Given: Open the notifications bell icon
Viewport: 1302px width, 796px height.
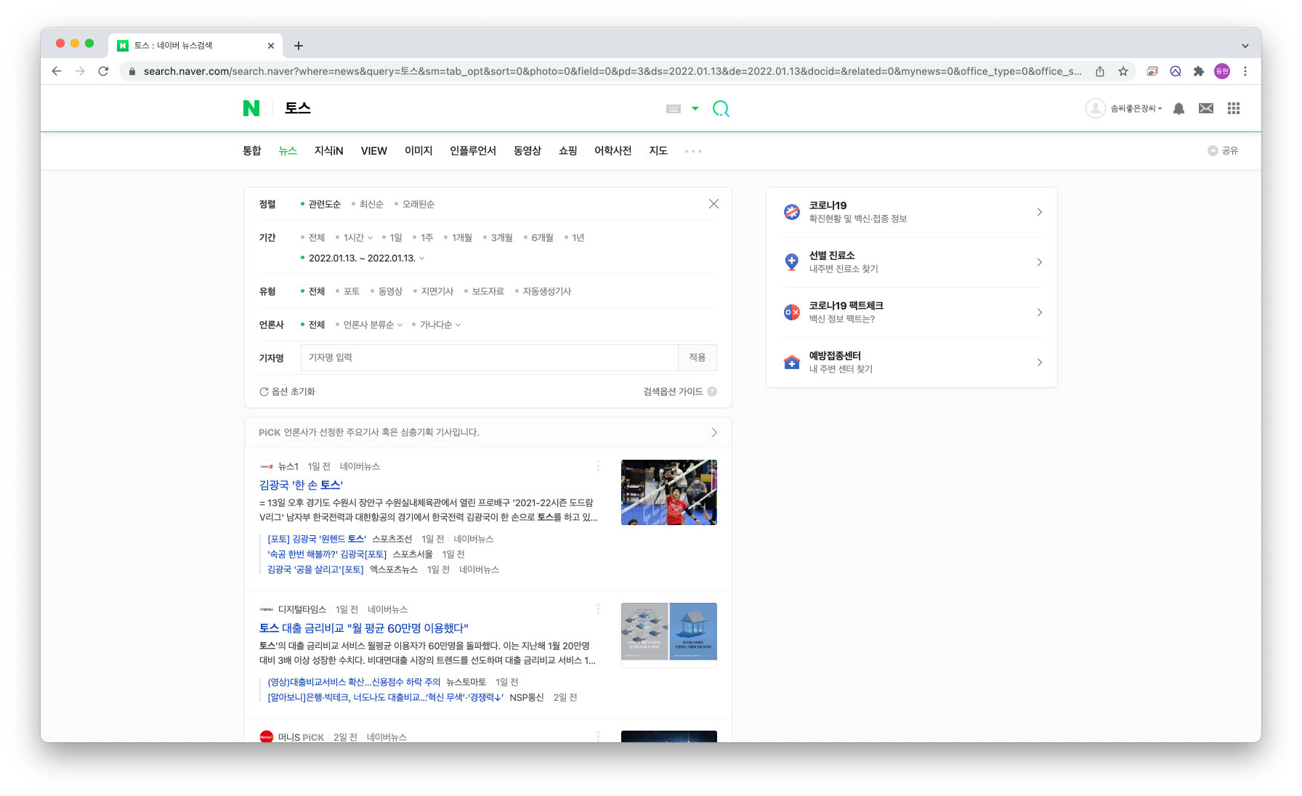Looking at the screenshot, I should 1178,108.
